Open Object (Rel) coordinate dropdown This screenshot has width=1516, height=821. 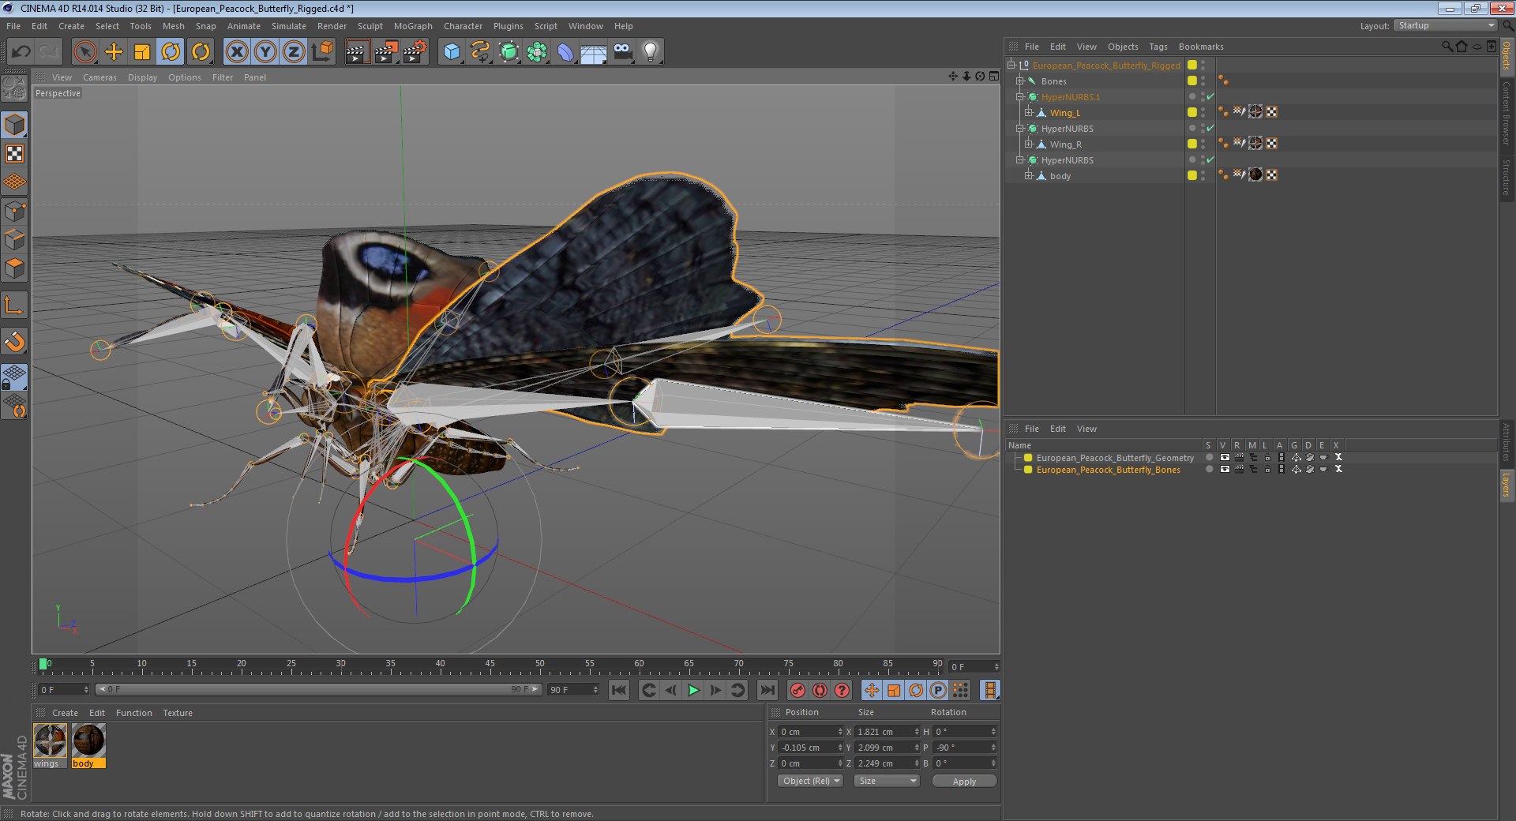(810, 782)
